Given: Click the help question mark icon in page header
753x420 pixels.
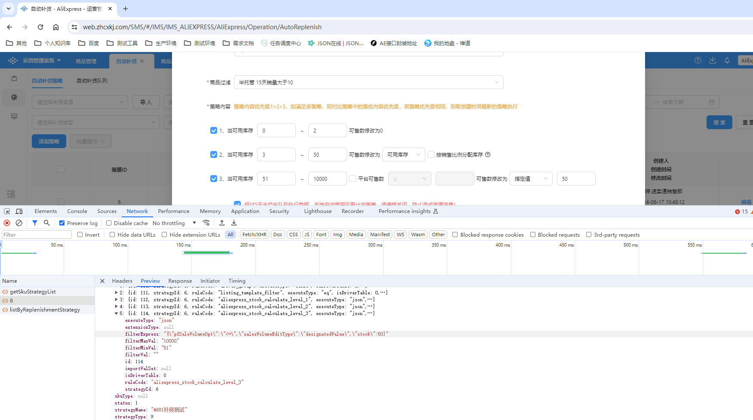Looking at the screenshot, I should pos(698,61).
